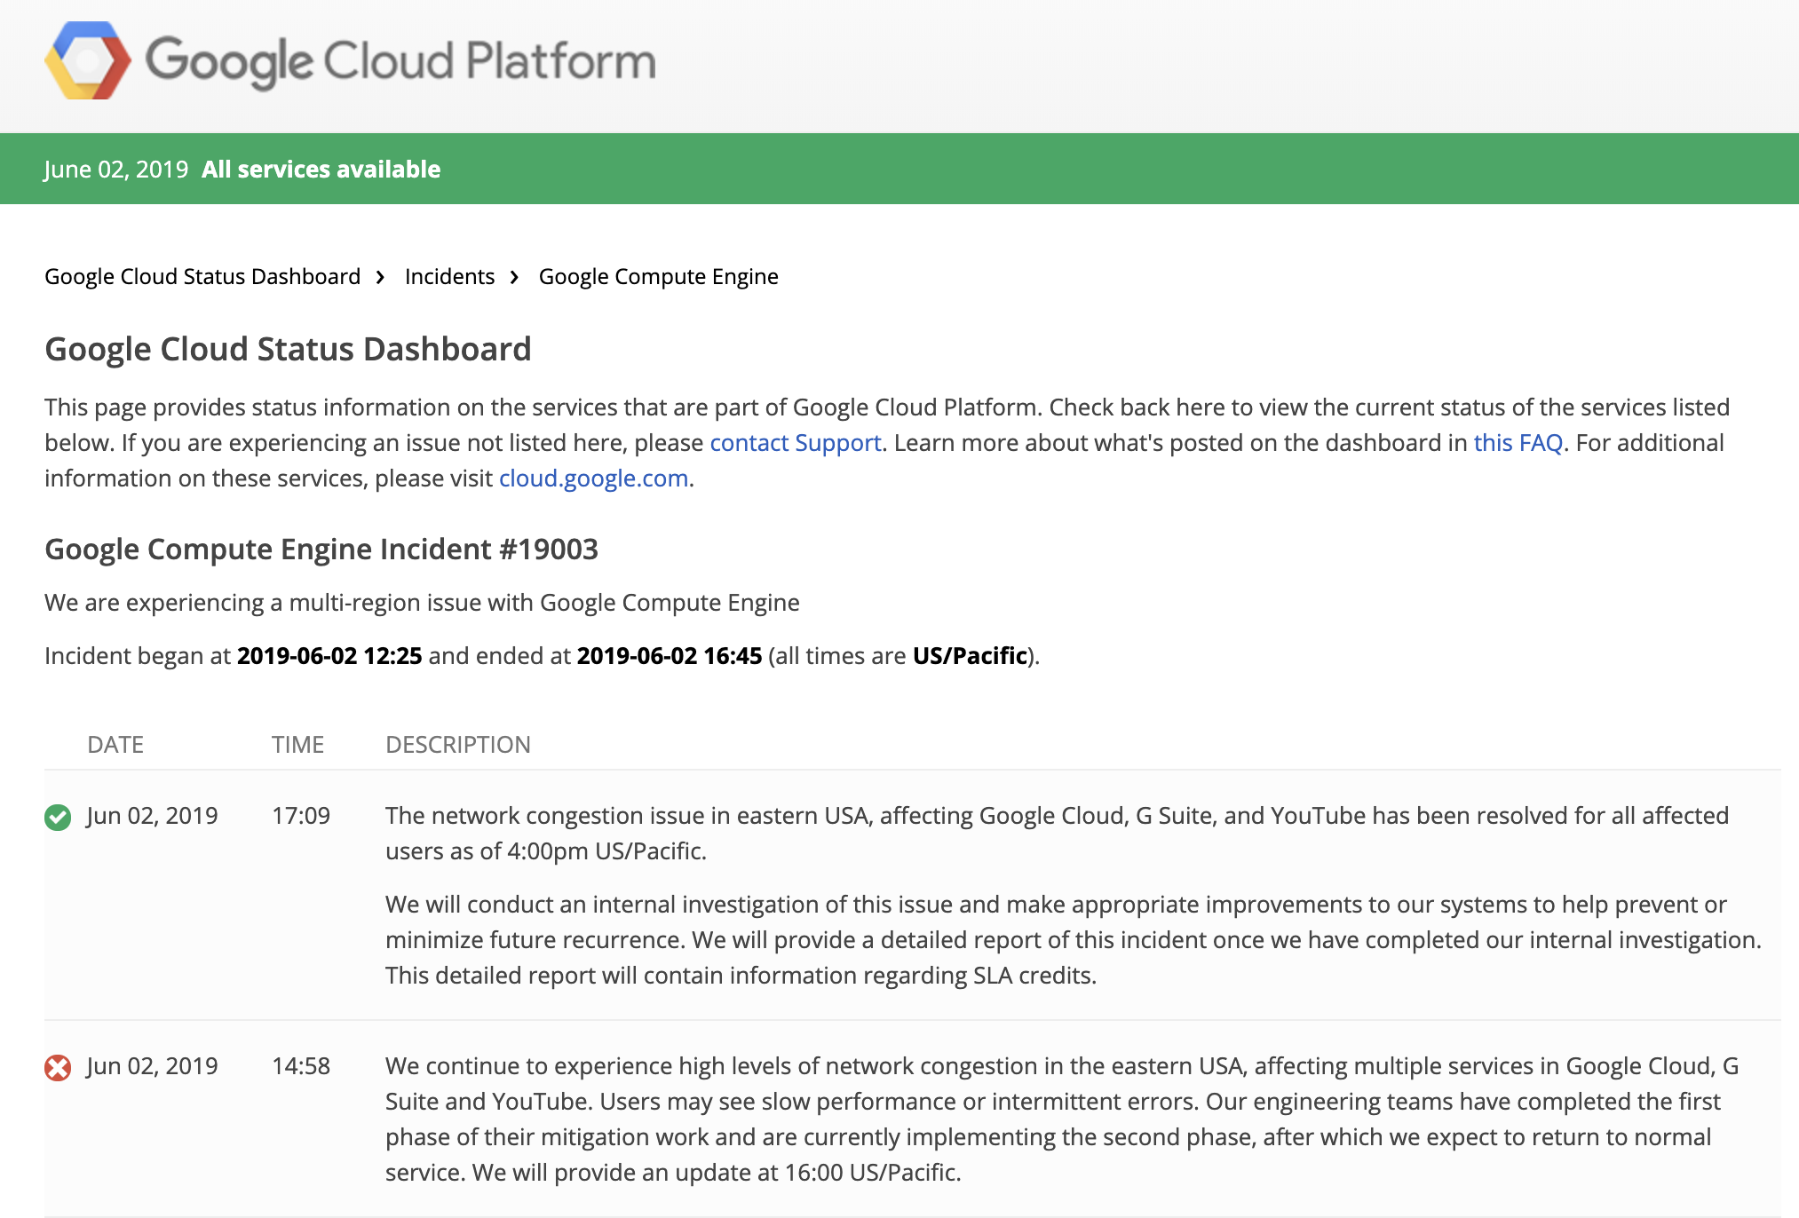1799x1218 pixels.
Task: Click chevron after Incidents breadcrumb
Action: pyautogui.click(x=514, y=277)
